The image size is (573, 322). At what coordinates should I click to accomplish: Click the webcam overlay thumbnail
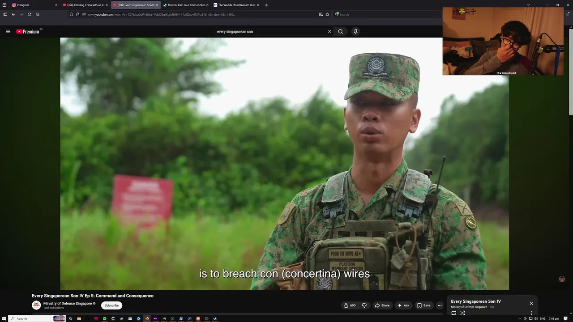[x=503, y=41]
